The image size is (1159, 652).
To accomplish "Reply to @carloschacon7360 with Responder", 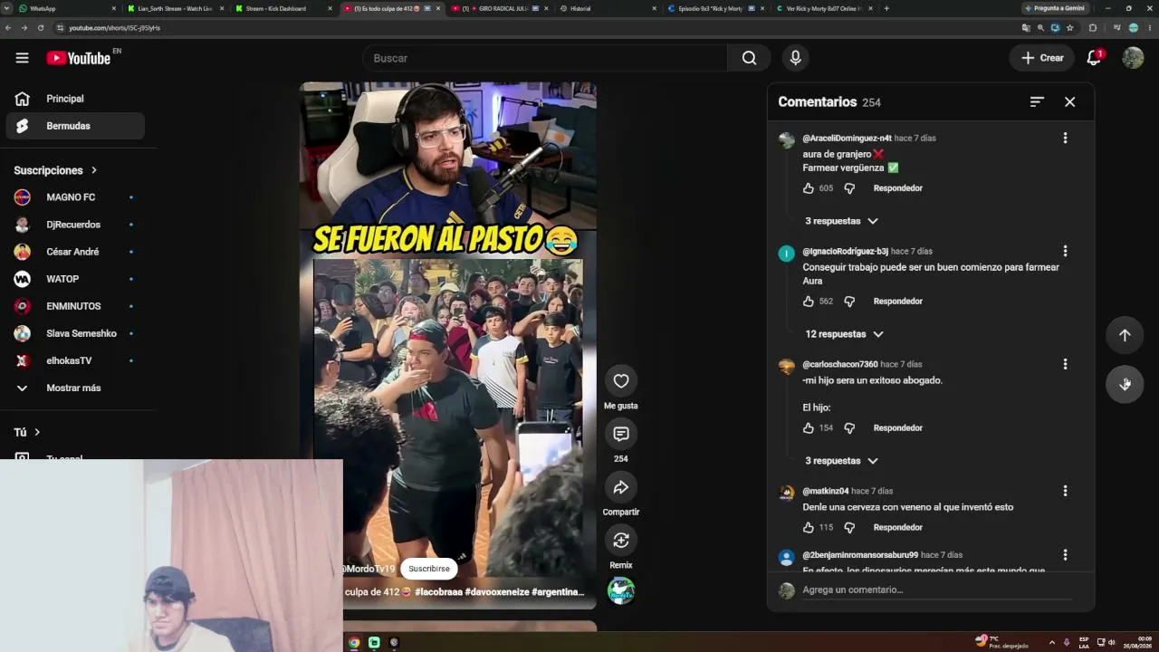I will (898, 428).
